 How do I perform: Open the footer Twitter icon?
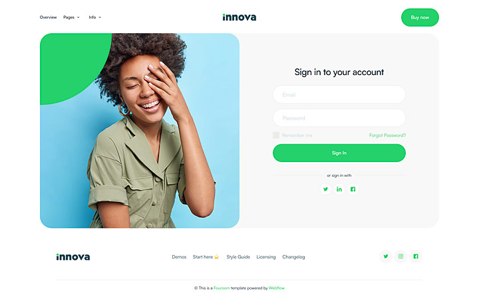(x=386, y=256)
